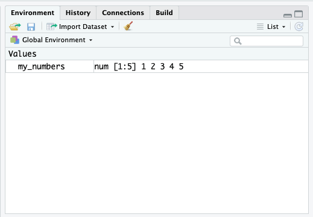Clear objects with the broom icon

click(x=128, y=26)
